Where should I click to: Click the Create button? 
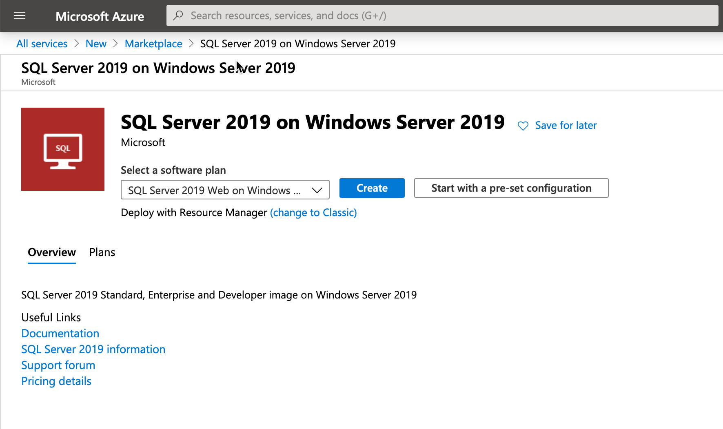click(x=372, y=188)
